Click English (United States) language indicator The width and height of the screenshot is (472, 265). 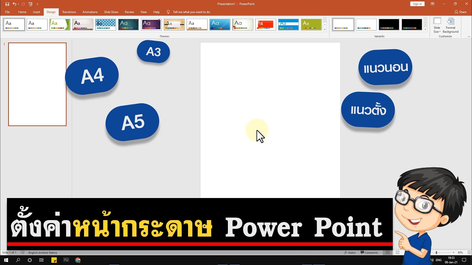tap(43, 252)
